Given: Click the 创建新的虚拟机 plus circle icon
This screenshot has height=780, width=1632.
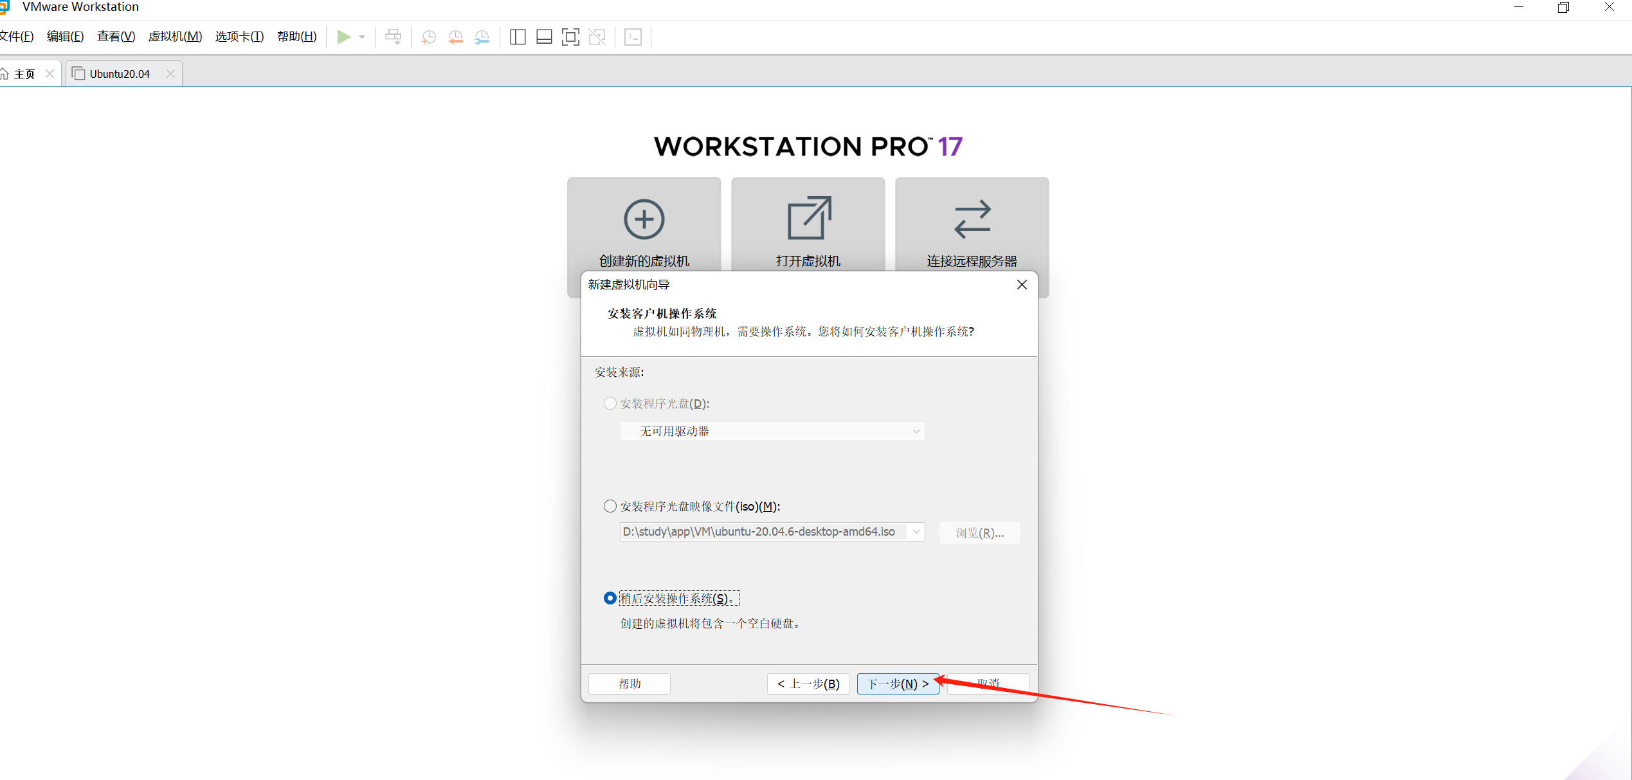Looking at the screenshot, I should coord(644,219).
